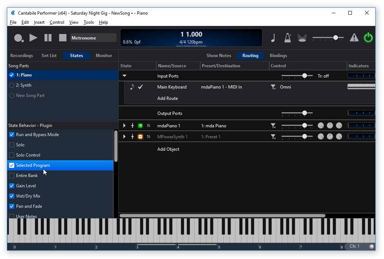
Task: Click the quarter note tap tempo icon
Action: (x=273, y=38)
